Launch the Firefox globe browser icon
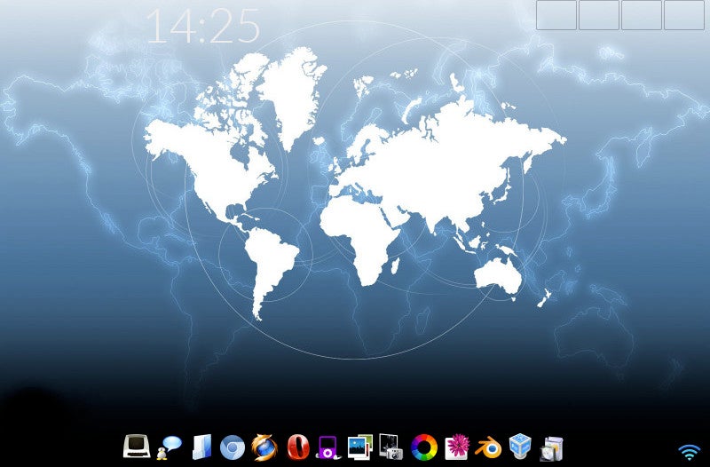This screenshot has height=467, width=710. pos(264,447)
